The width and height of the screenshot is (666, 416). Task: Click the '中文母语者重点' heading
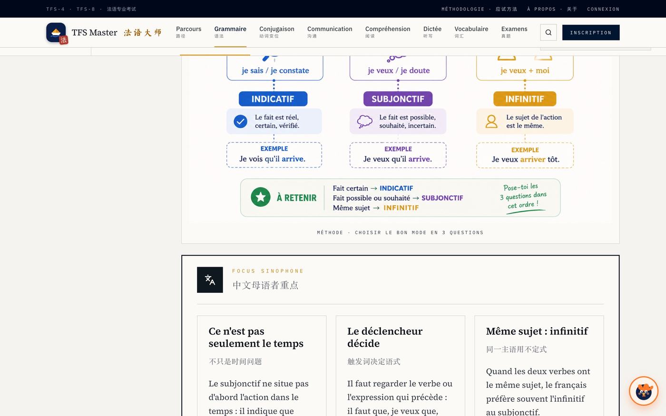pyautogui.click(x=265, y=285)
